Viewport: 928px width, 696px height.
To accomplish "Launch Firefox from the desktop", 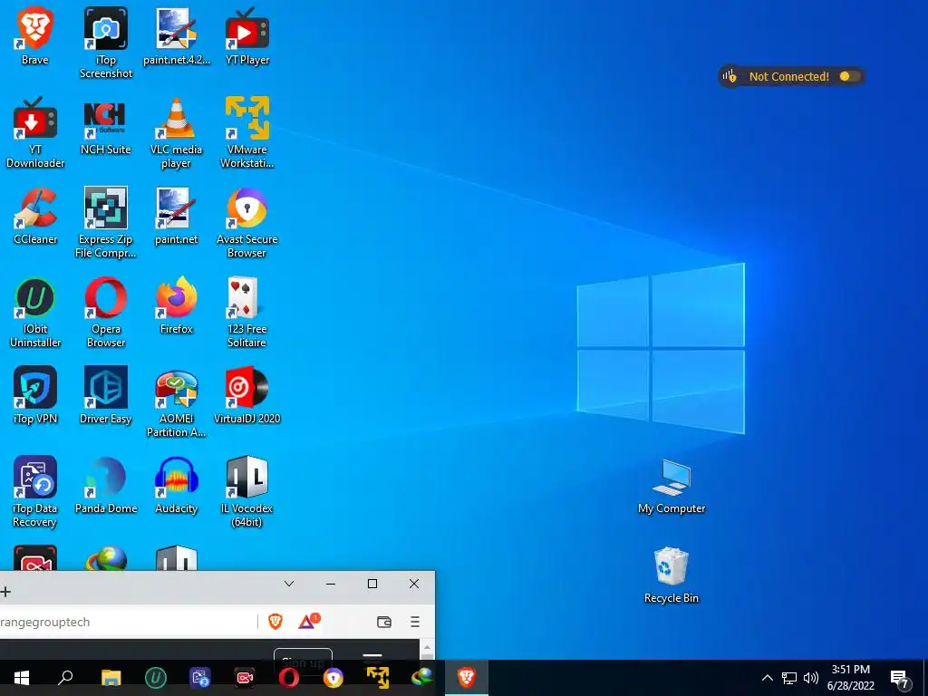I will click(177, 305).
